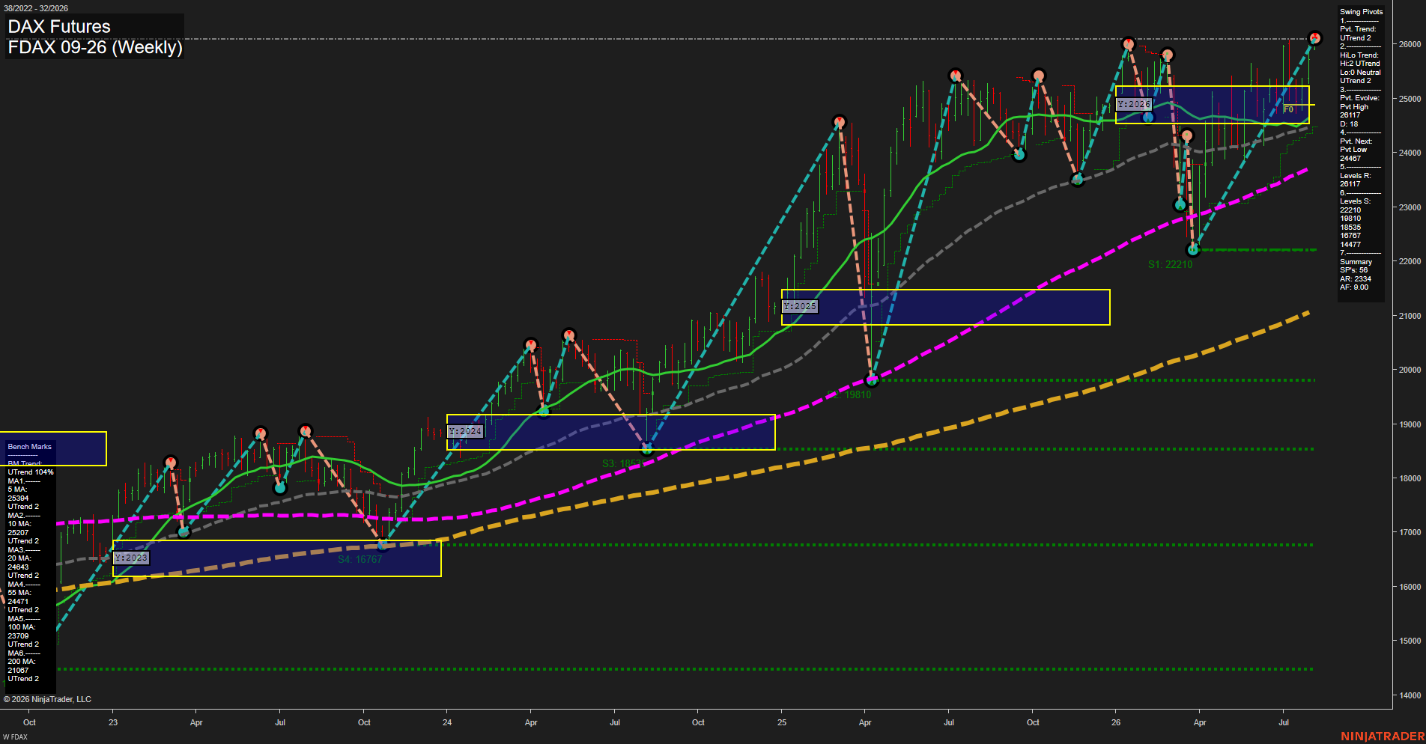Click the Levels R: heading

tap(1356, 176)
